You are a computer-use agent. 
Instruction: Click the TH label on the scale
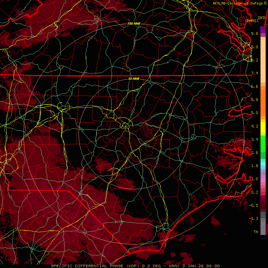coord(256,232)
